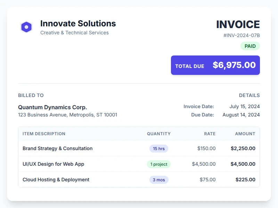Click the 1 project quantity badge
Viewport: 278px width, 208px height.
point(159,164)
